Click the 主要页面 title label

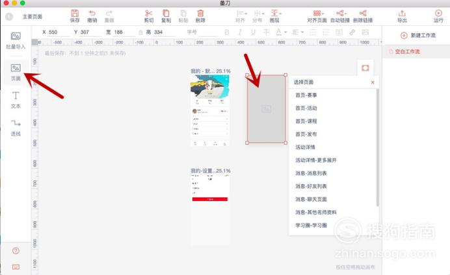pos(33,17)
